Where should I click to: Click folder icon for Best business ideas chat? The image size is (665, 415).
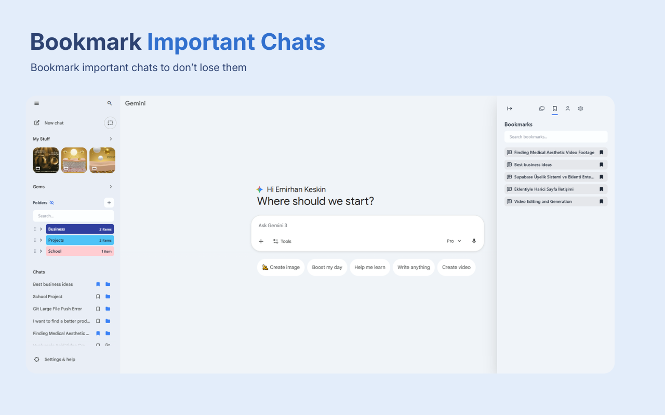pyautogui.click(x=108, y=284)
